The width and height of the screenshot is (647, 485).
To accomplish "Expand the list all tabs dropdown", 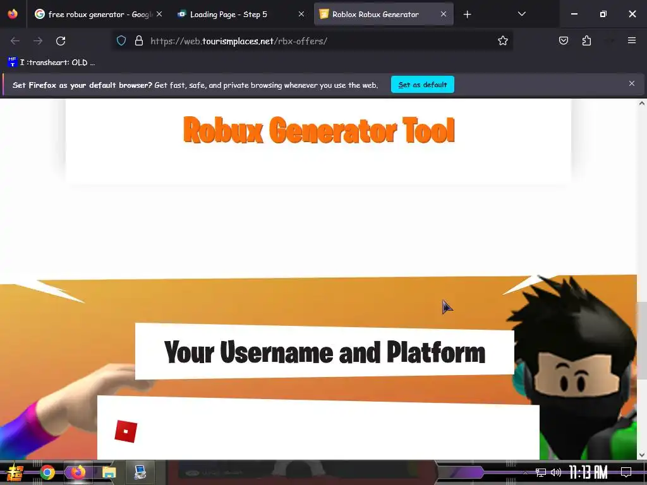I will [521, 14].
